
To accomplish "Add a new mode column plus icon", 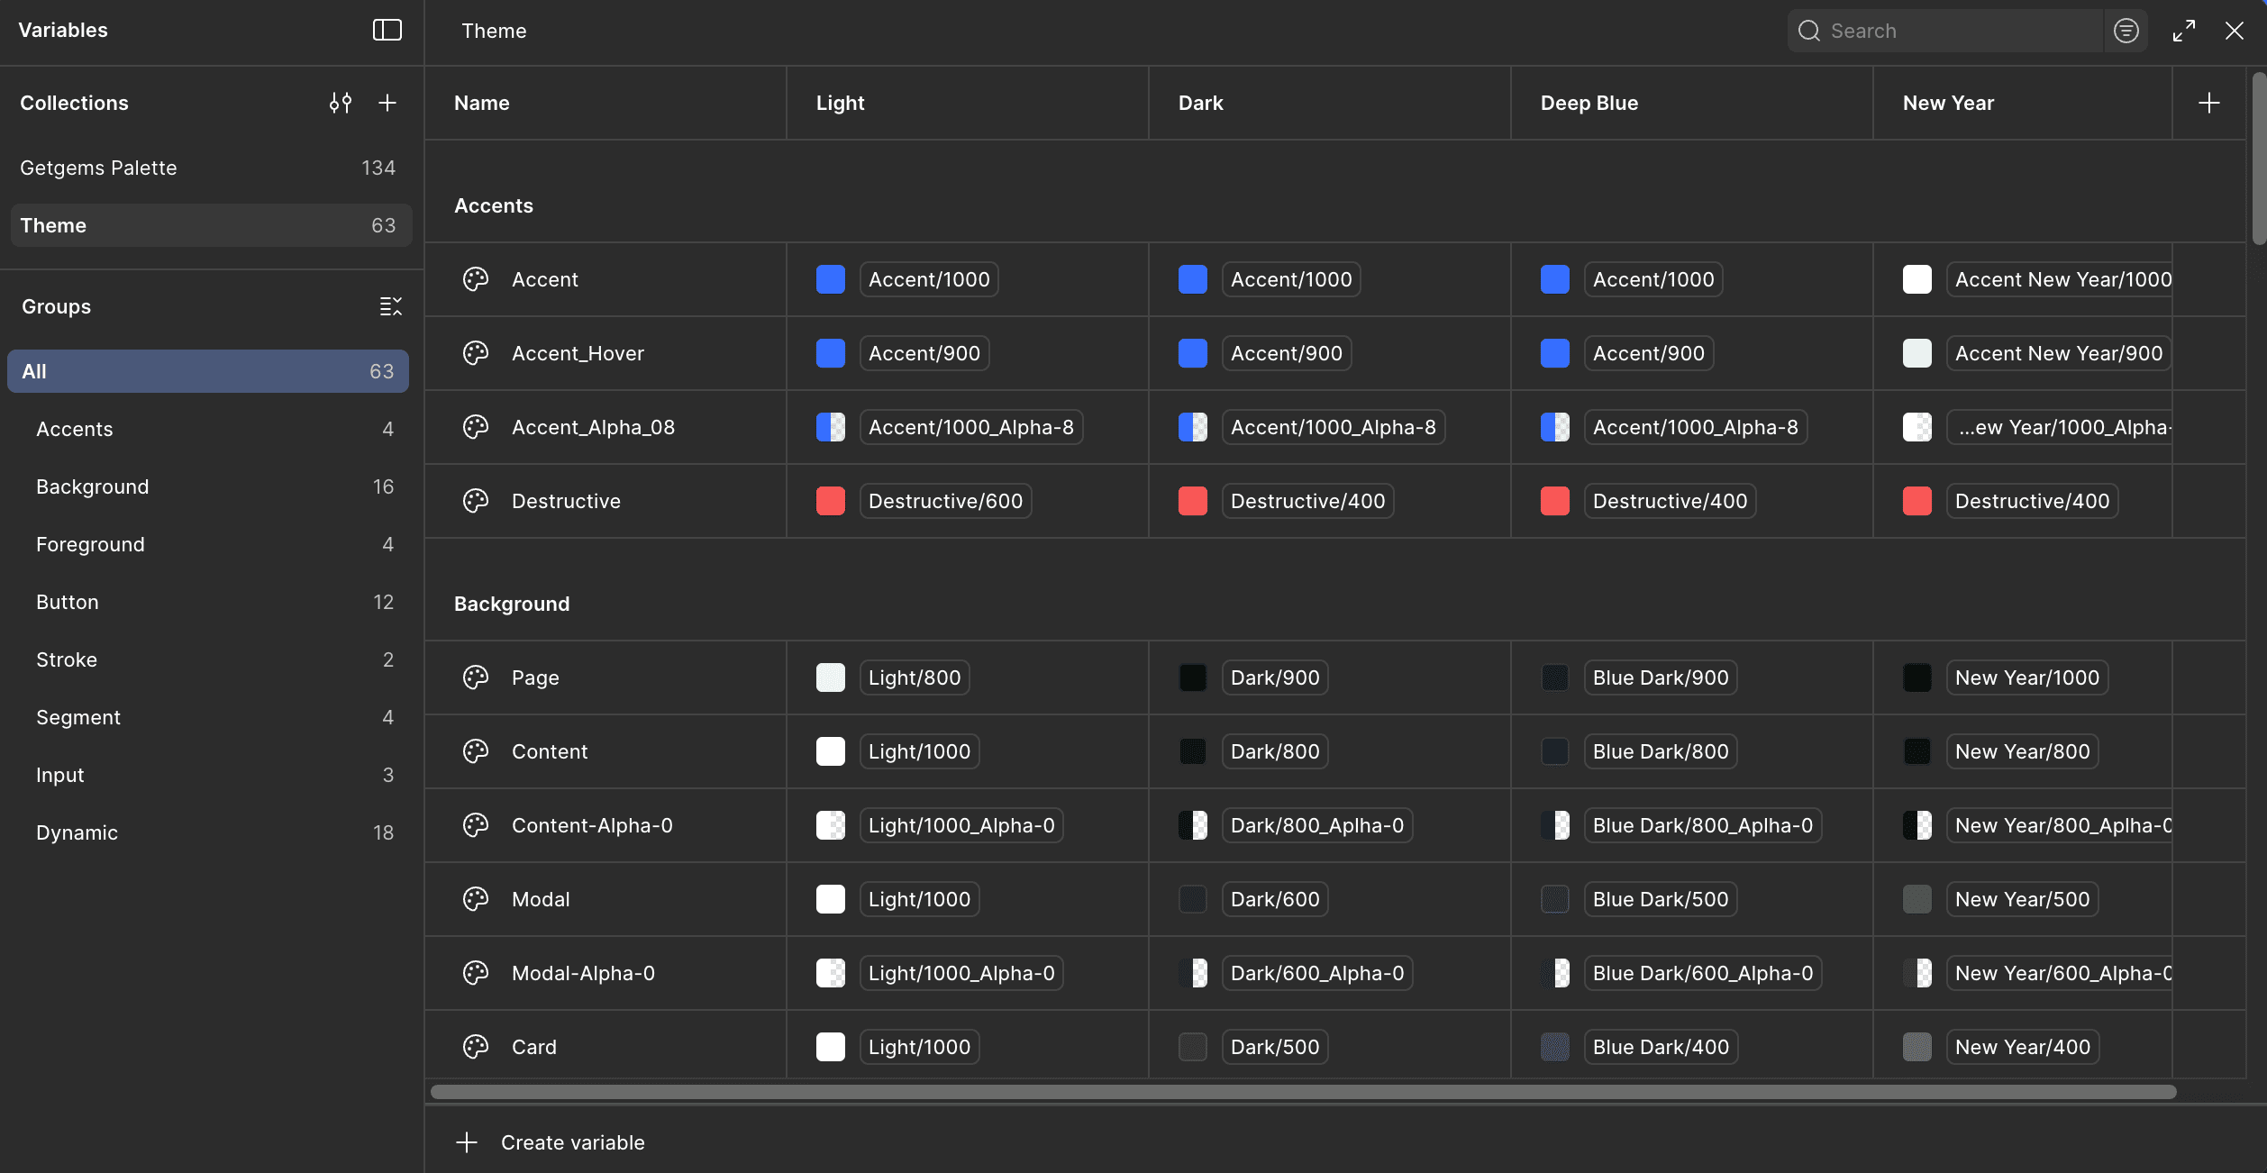I will coord(2208,103).
